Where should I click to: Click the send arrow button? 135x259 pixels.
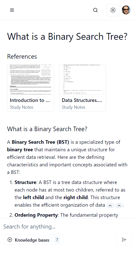[124, 240]
